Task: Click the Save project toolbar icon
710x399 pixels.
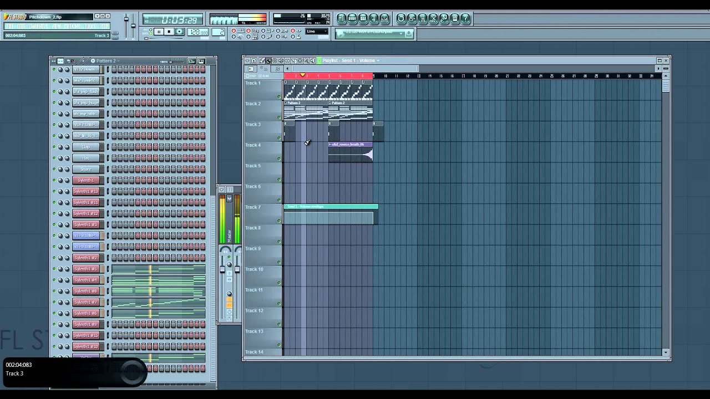Action: coord(412,18)
